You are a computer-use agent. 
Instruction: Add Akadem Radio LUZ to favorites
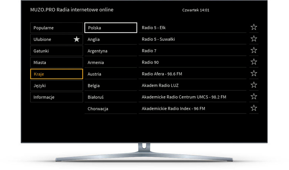pos(253,85)
